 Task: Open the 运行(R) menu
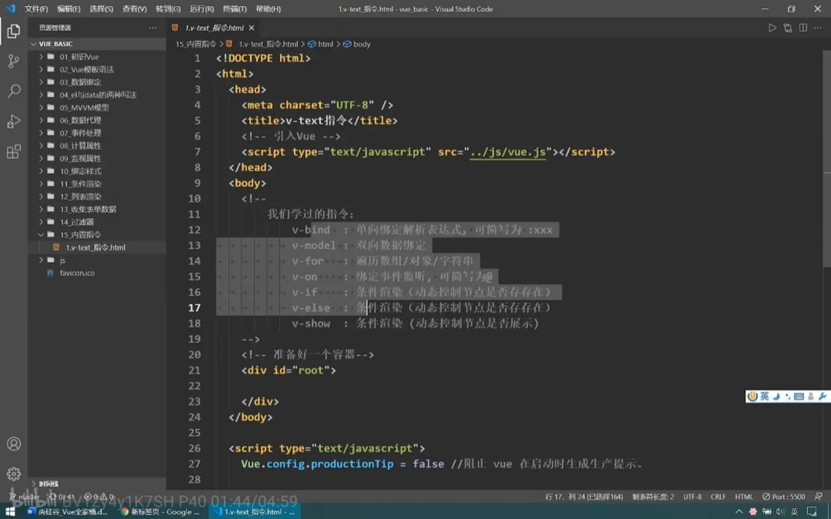pyautogui.click(x=202, y=9)
